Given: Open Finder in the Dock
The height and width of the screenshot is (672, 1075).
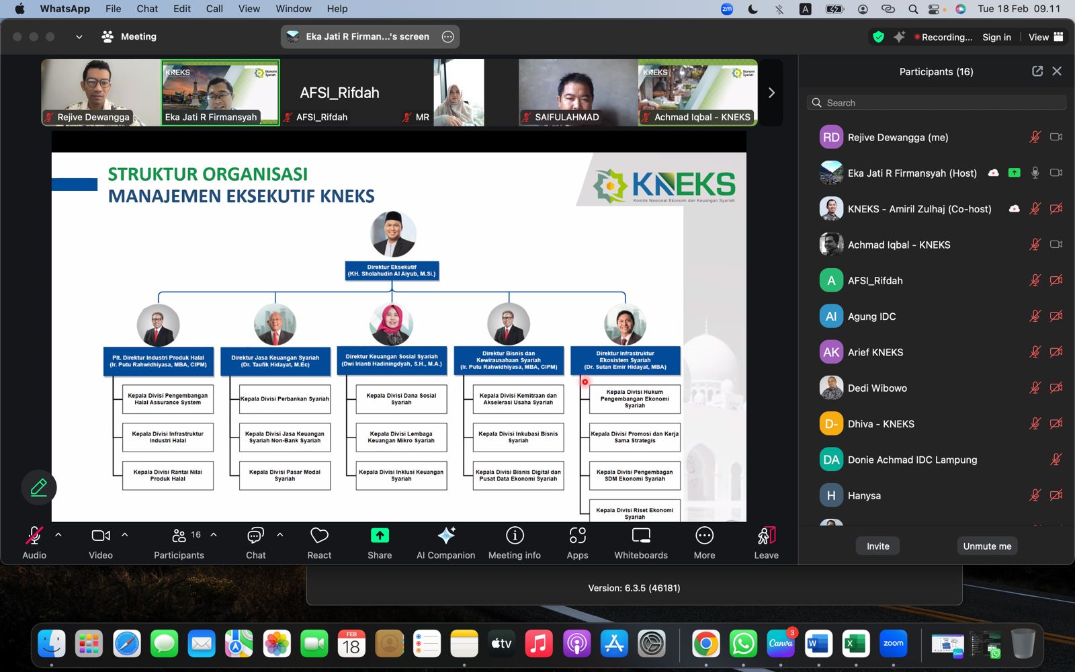Looking at the screenshot, I should coord(52,644).
